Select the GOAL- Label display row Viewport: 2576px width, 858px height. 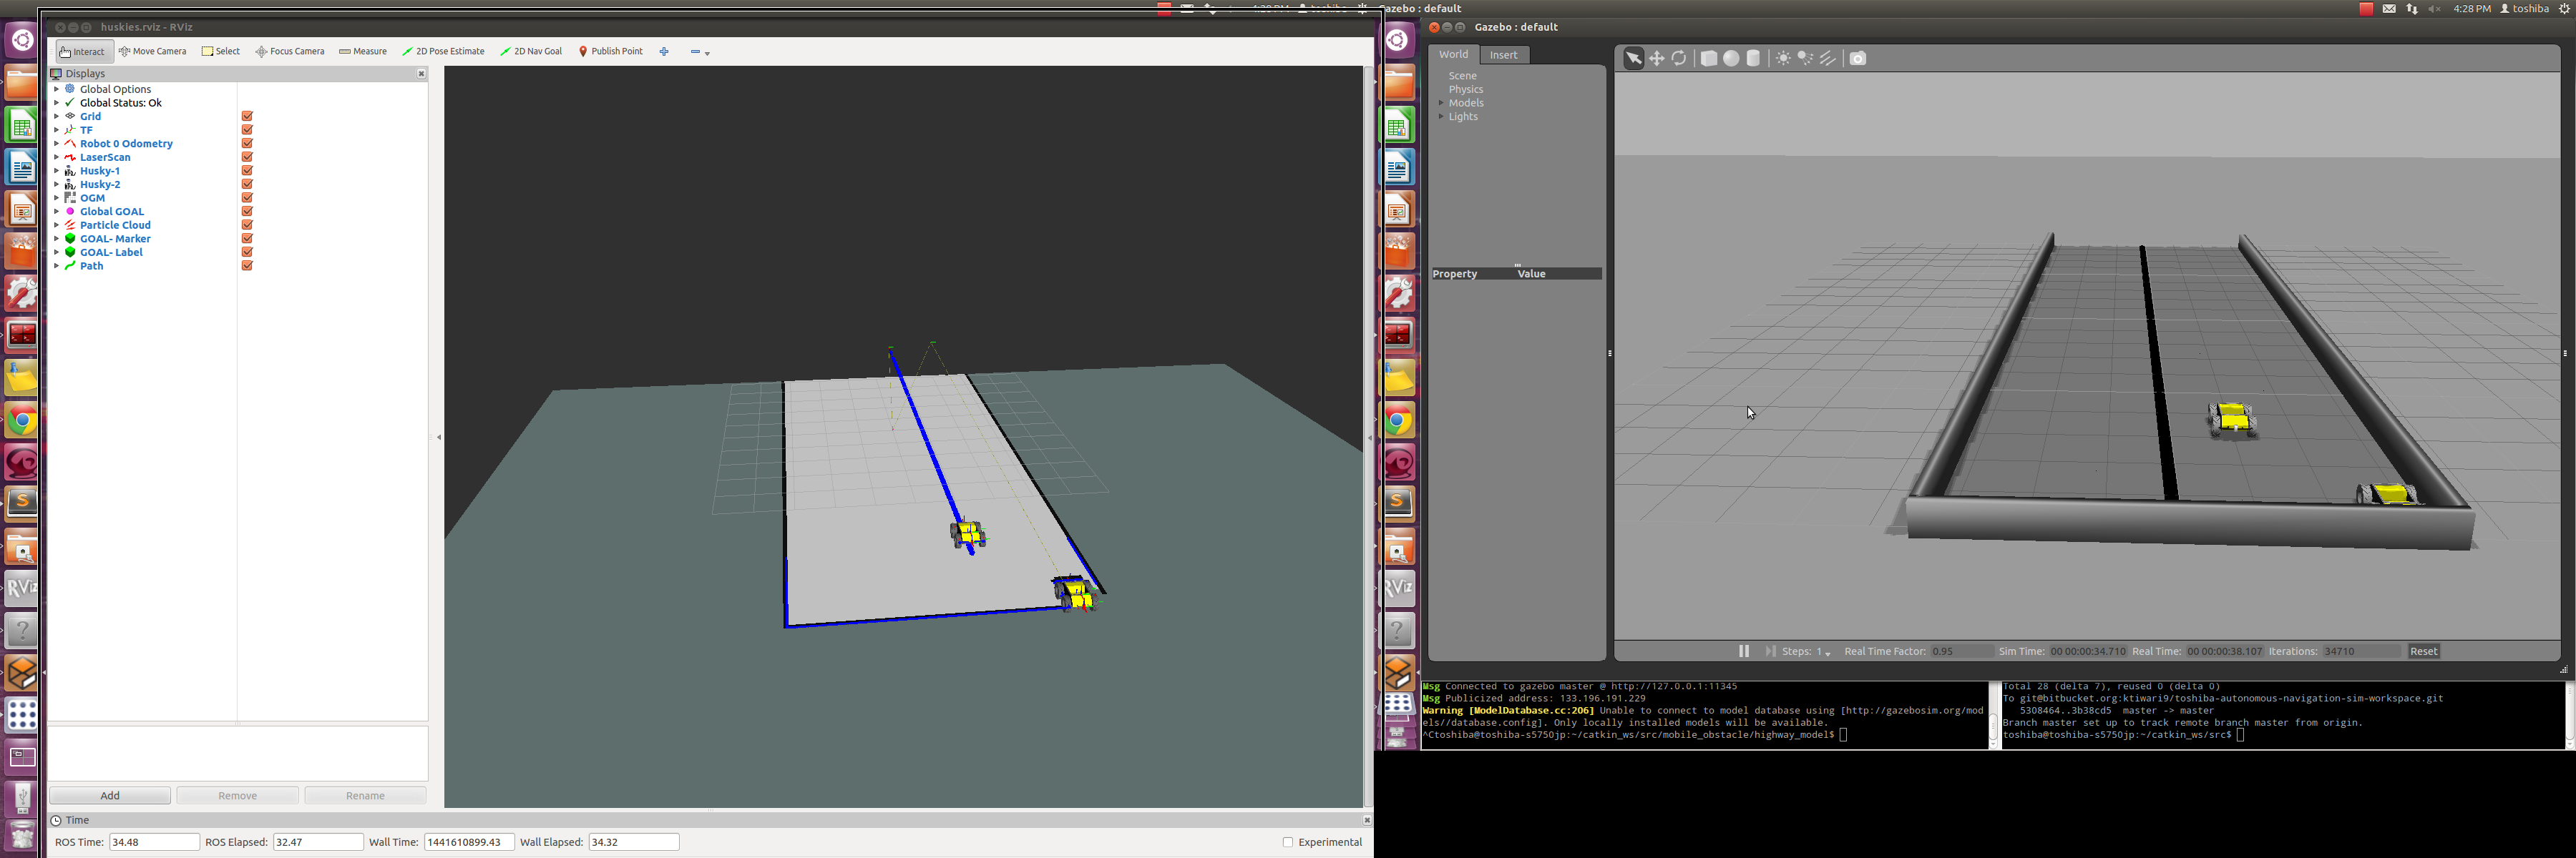coord(111,252)
